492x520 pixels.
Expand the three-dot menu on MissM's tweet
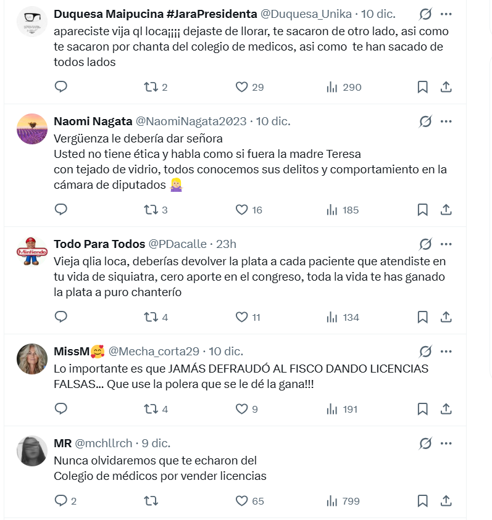446,352
